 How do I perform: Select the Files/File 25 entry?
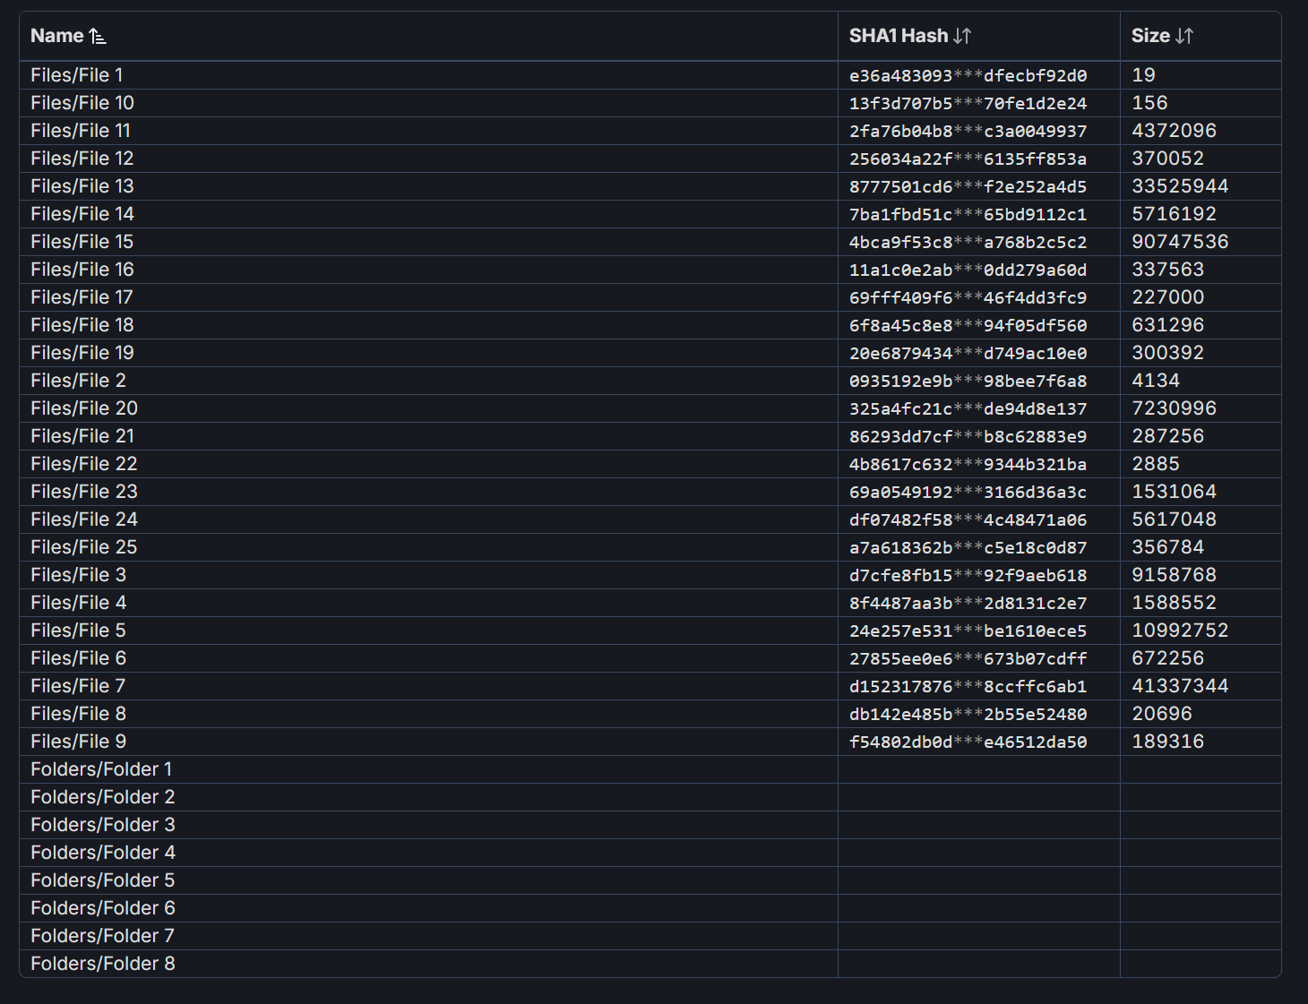click(84, 547)
